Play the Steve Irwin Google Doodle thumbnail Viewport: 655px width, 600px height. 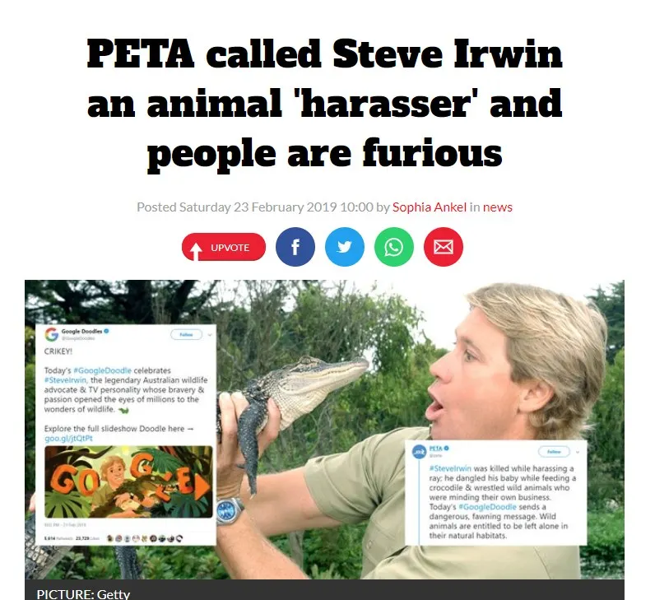pyautogui.click(x=128, y=481)
